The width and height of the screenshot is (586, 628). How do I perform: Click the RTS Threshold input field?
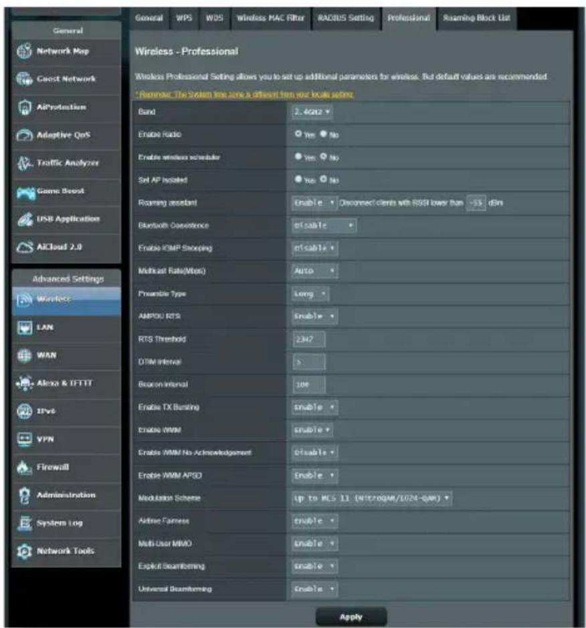[309, 339]
